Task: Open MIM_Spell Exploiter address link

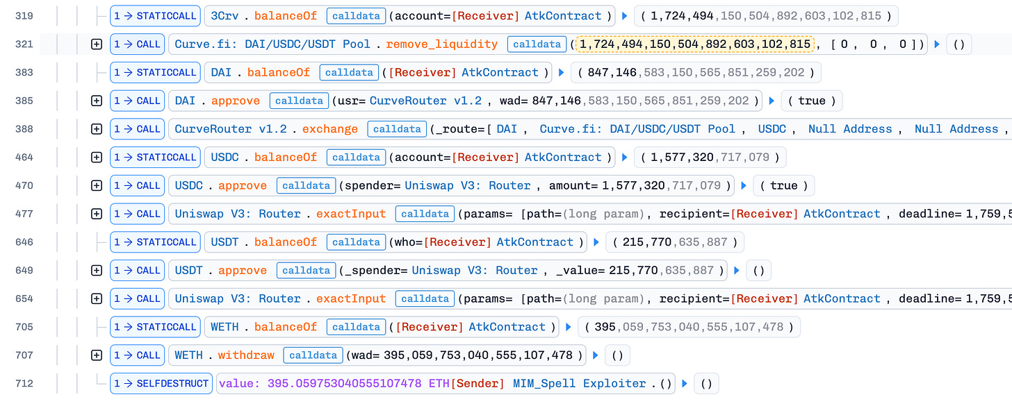Action: (x=580, y=383)
